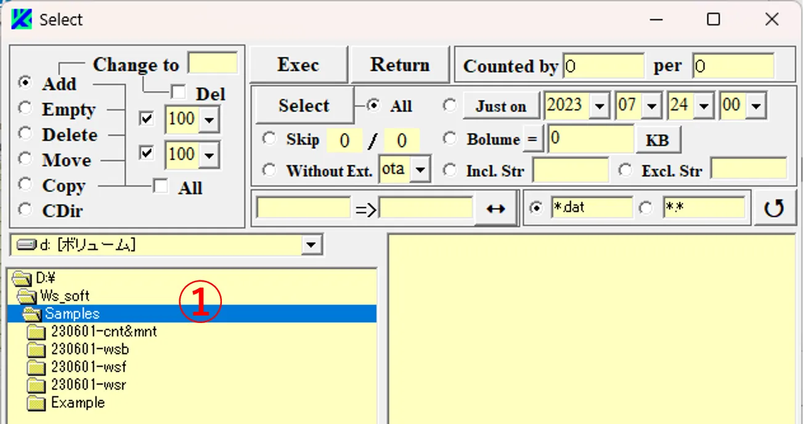Click the D:¥ root folder icon
Image resolution: width=803 pixels, height=424 pixels.
[x=22, y=279]
